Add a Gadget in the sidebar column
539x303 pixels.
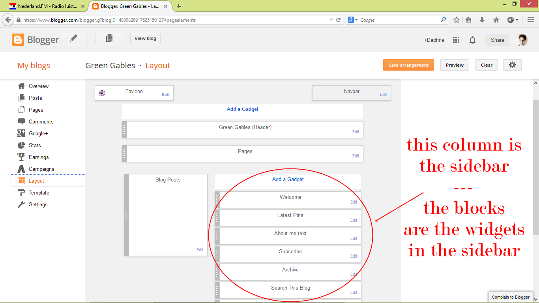288,179
